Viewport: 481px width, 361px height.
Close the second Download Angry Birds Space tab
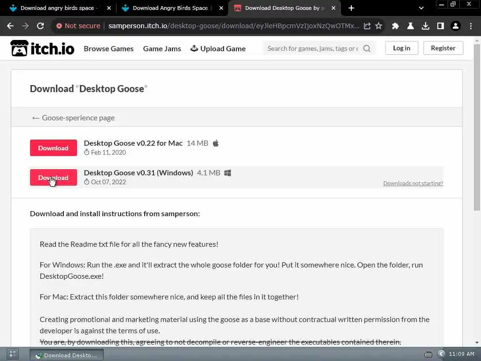[221, 8]
